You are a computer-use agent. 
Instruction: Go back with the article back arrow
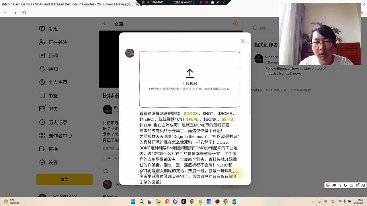[x=106, y=24]
